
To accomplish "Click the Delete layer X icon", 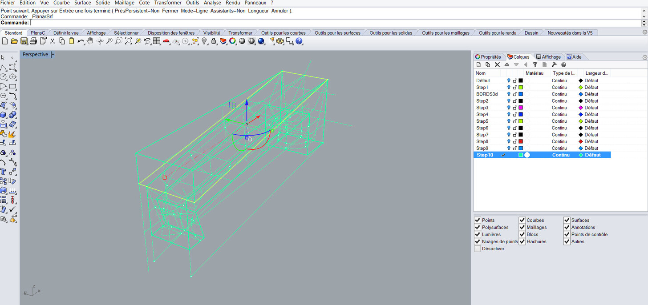I will click(498, 64).
